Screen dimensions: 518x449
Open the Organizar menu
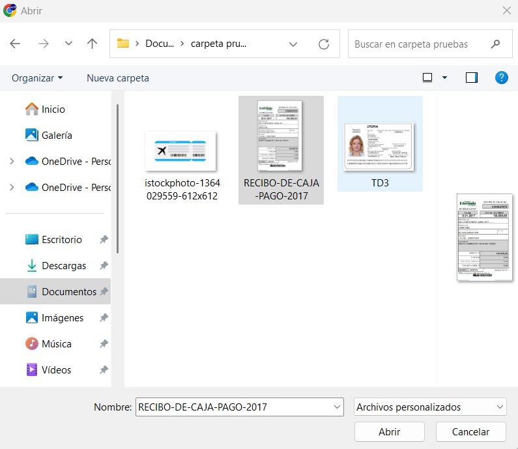pos(37,78)
